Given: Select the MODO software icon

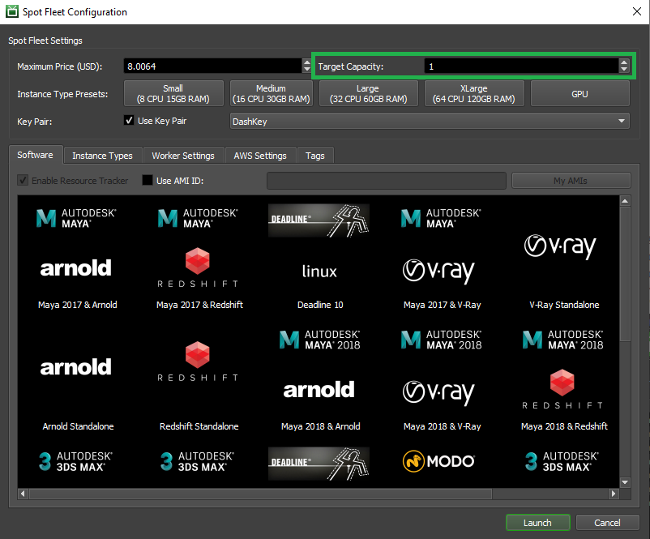Looking at the screenshot, I should coord(438,461).
